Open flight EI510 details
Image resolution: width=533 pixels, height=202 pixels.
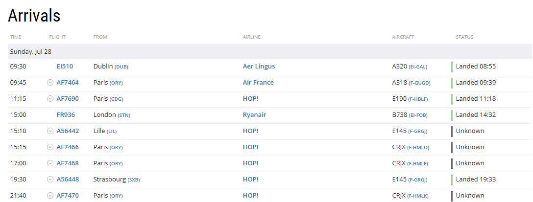[x=65, y=67]
